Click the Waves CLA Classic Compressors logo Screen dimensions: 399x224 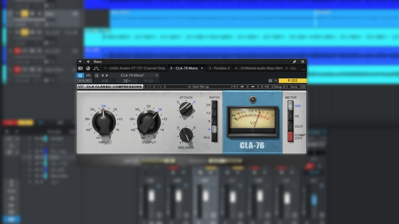pos(110,86)
